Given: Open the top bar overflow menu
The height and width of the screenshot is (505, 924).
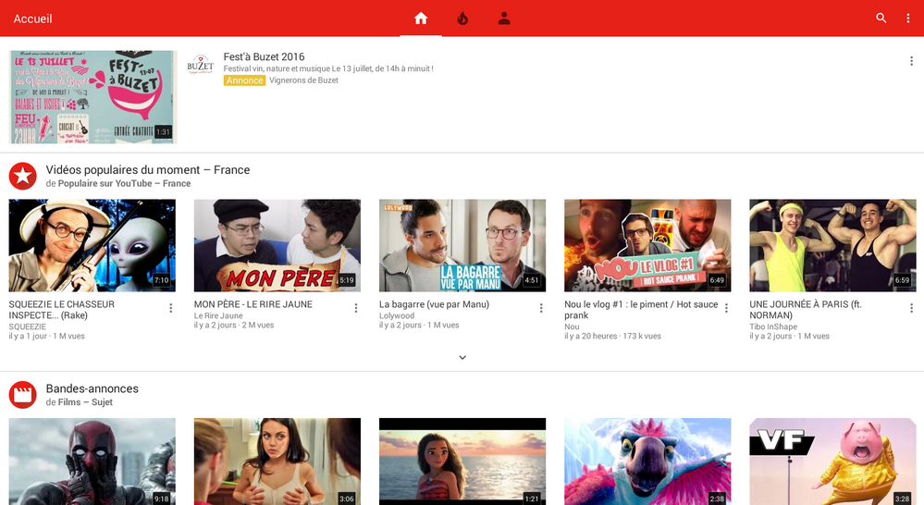Looking at the screenshot, I should click(907, 18).
